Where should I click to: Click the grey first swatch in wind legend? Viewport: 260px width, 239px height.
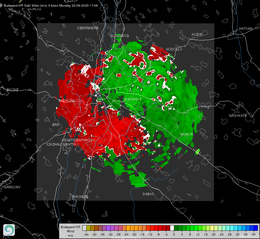click(84, 228)
